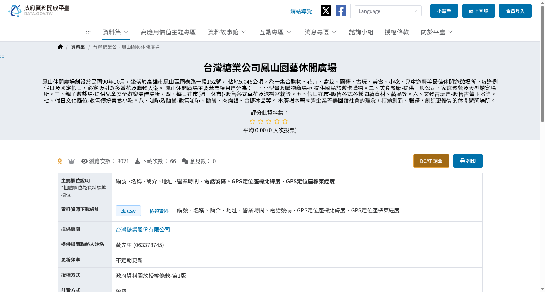
Task: Click the 更新頻率 row label
Action: pos(71,260)
